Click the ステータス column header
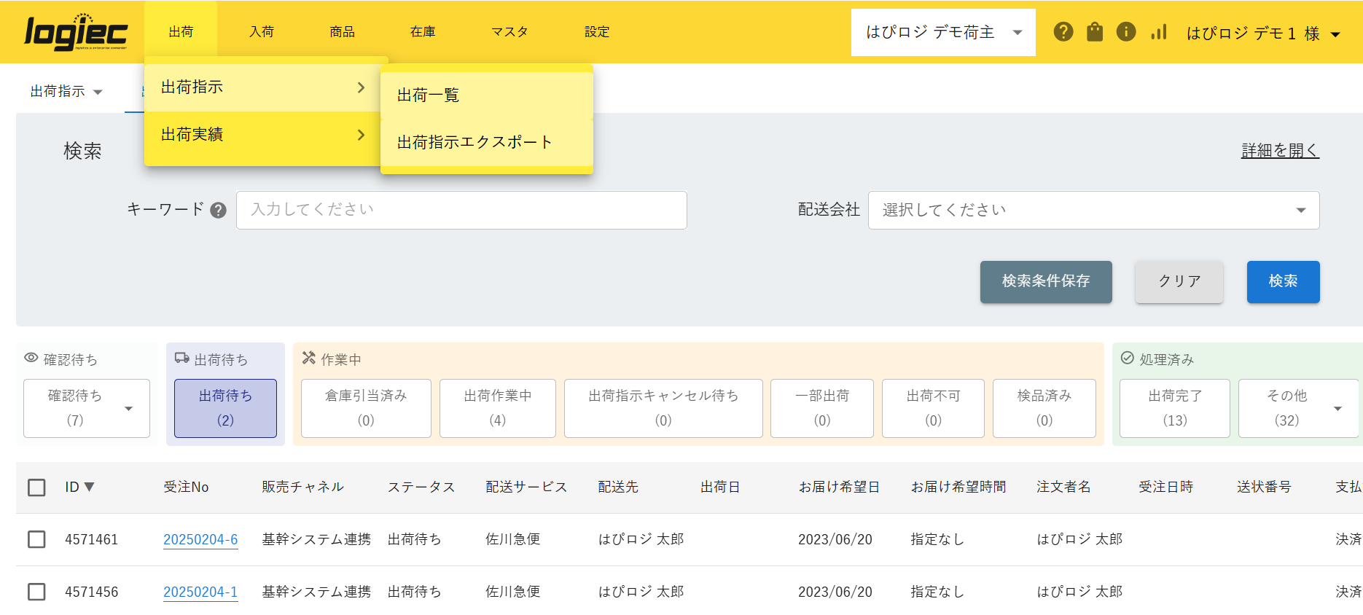This screenshot has height=615, width=1363. [421, 487]
